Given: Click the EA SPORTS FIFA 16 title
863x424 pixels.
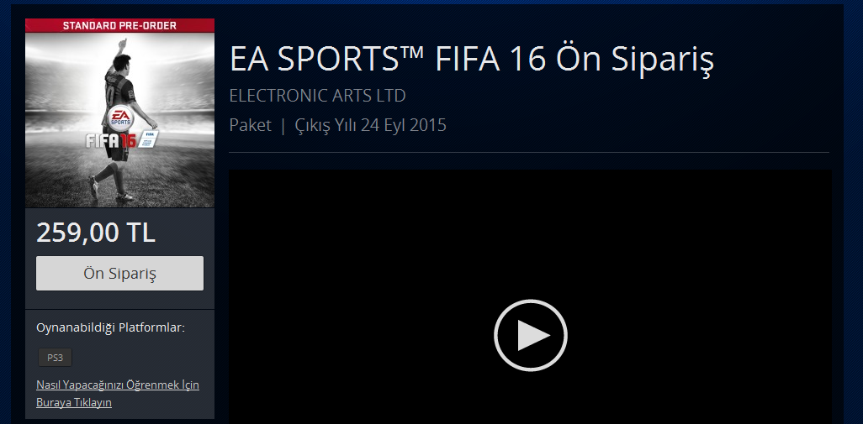Looking at the screenshot, I should [472, 60].
